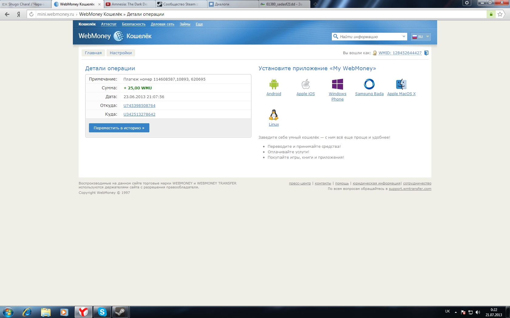The image size is (510, 318).
Task: Click the network connection tray icon
Action: tap(471, 312)
